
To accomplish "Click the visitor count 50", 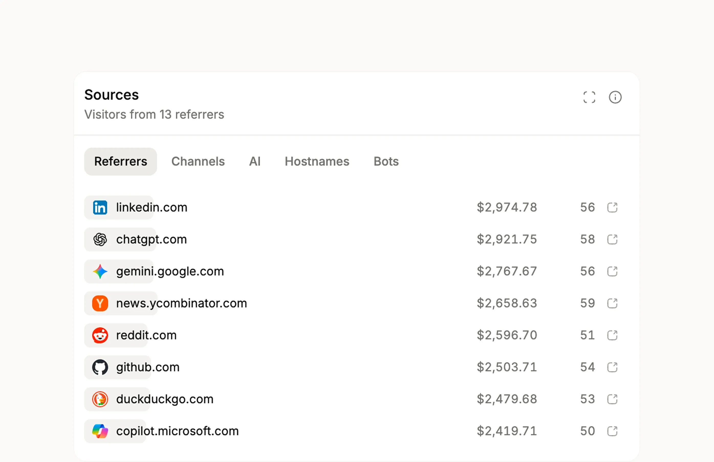I will [x=588, y=431].
